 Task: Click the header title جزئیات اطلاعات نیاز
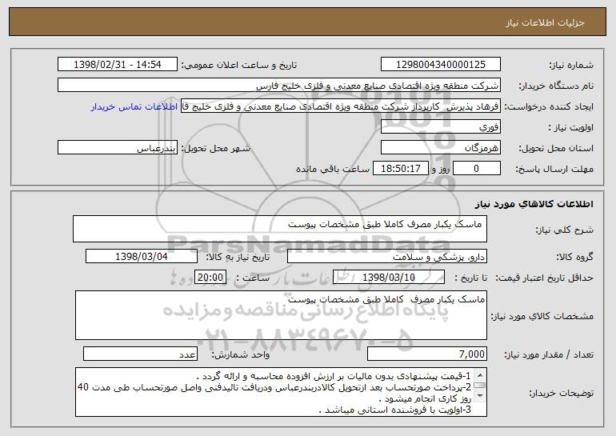(x=545, y=22)
